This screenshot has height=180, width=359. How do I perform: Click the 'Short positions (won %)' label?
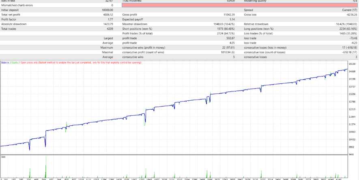137,29
